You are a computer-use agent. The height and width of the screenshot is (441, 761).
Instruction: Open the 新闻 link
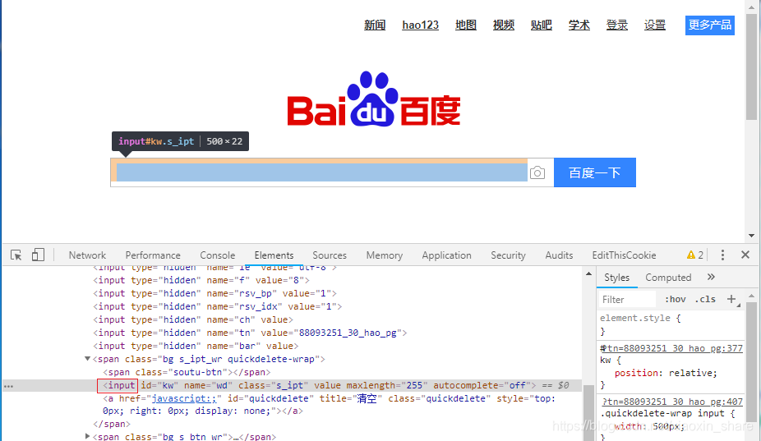(x=375, y=25)
